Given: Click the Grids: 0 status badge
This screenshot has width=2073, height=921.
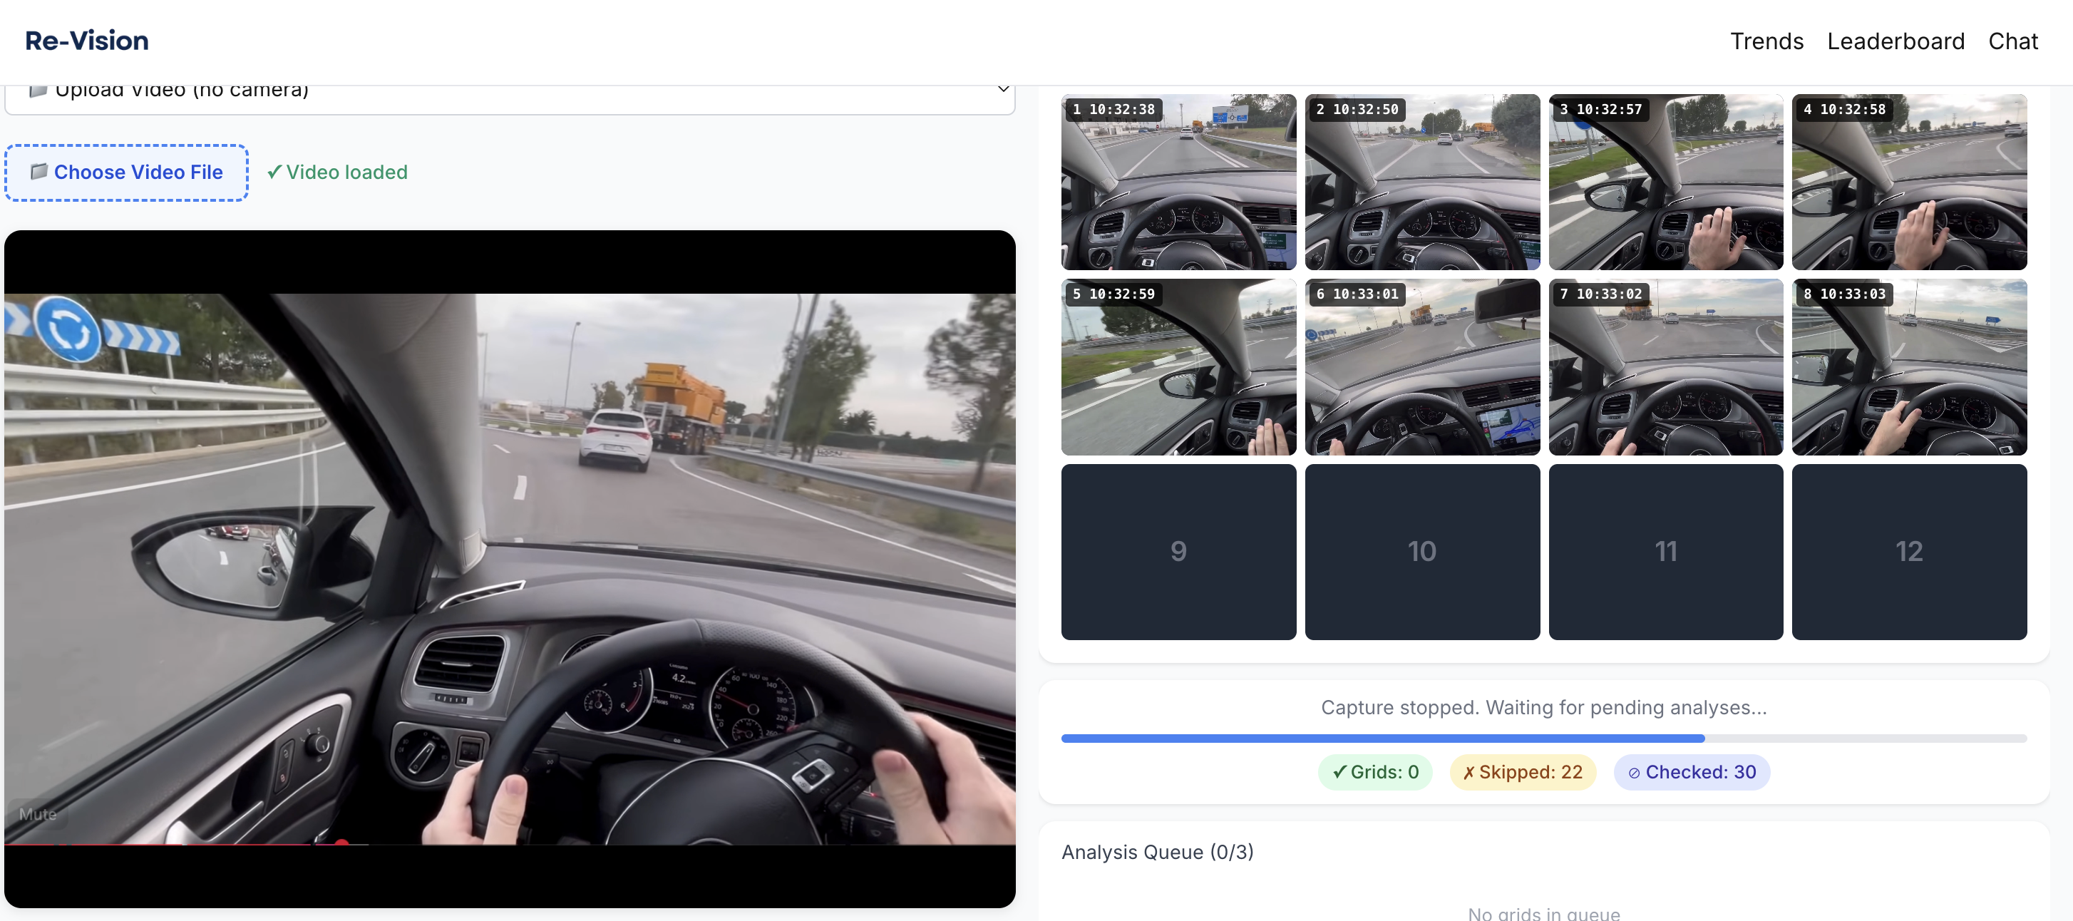Looking at the screenshot, I should (x=1374, y=771).
